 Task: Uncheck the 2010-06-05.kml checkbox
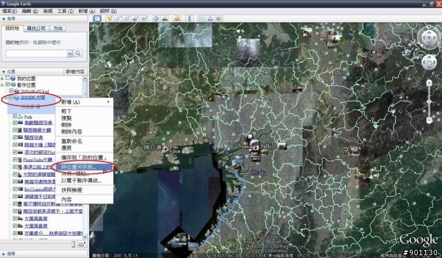point(11,91)
